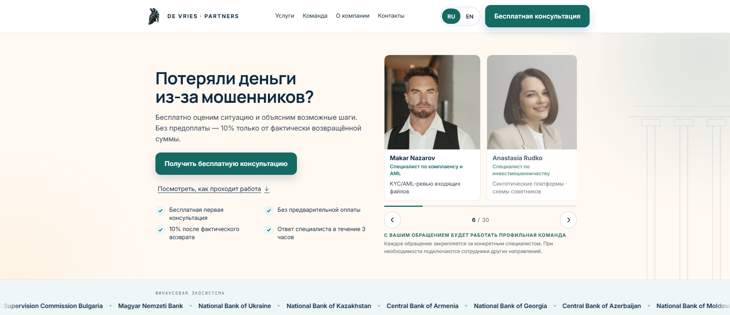The width and height of the screenshot is (730, 315).
Task: Click the De Vries Partners helmet logo
Action: point(154,16)
